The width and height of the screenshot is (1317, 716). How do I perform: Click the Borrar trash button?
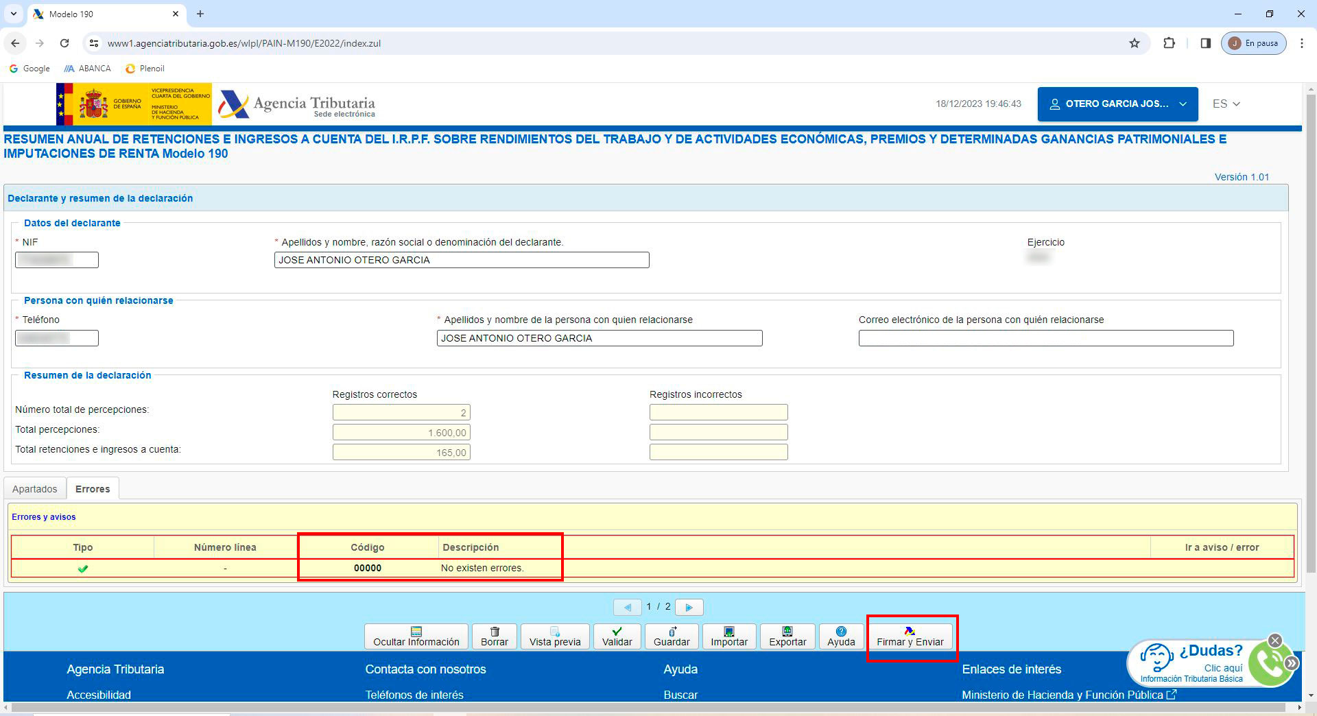(495, 636)
